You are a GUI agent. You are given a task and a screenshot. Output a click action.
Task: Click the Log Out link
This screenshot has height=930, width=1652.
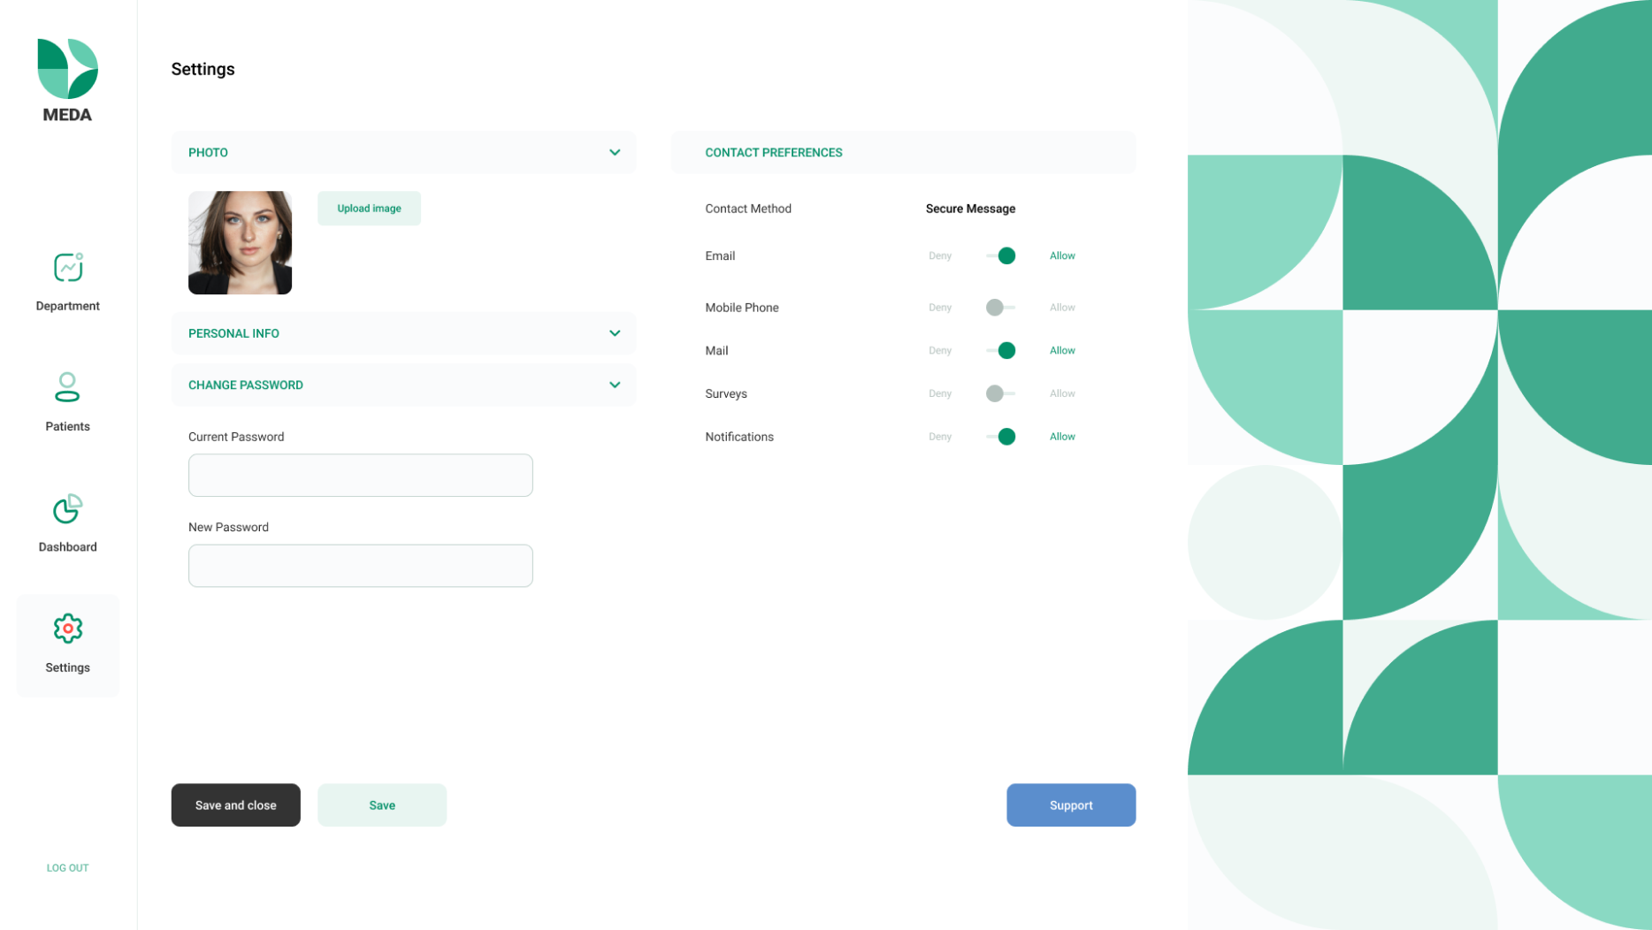pyautogui.click(x=67, y=867)
